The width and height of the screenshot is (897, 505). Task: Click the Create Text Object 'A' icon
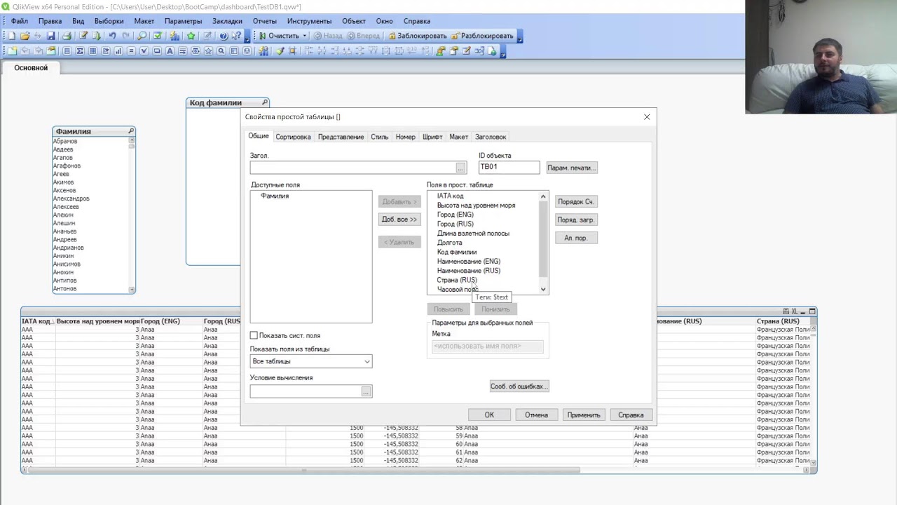coord(170,50)
